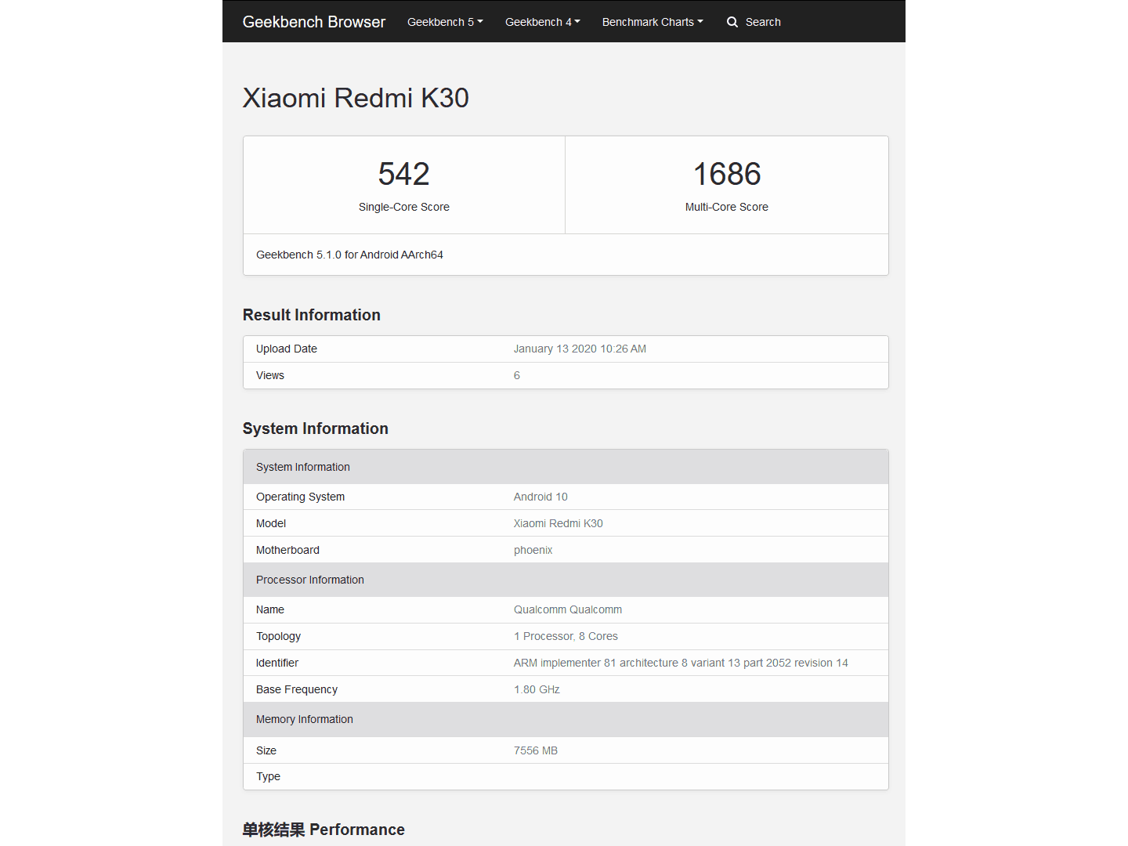Image resolution: width=1128 pixels, height=846 pixels.
Task: Open the Geekbench 5 dropdown menu
Action: coord(445,22)
